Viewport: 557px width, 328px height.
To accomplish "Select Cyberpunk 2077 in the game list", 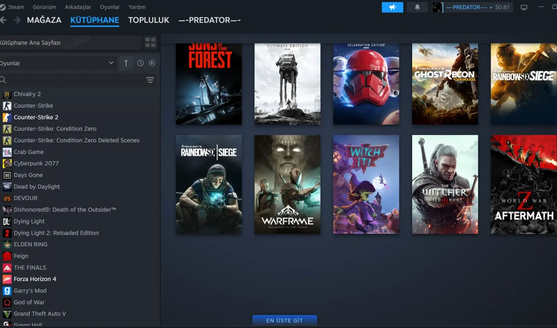I will [x=36, y=163].
